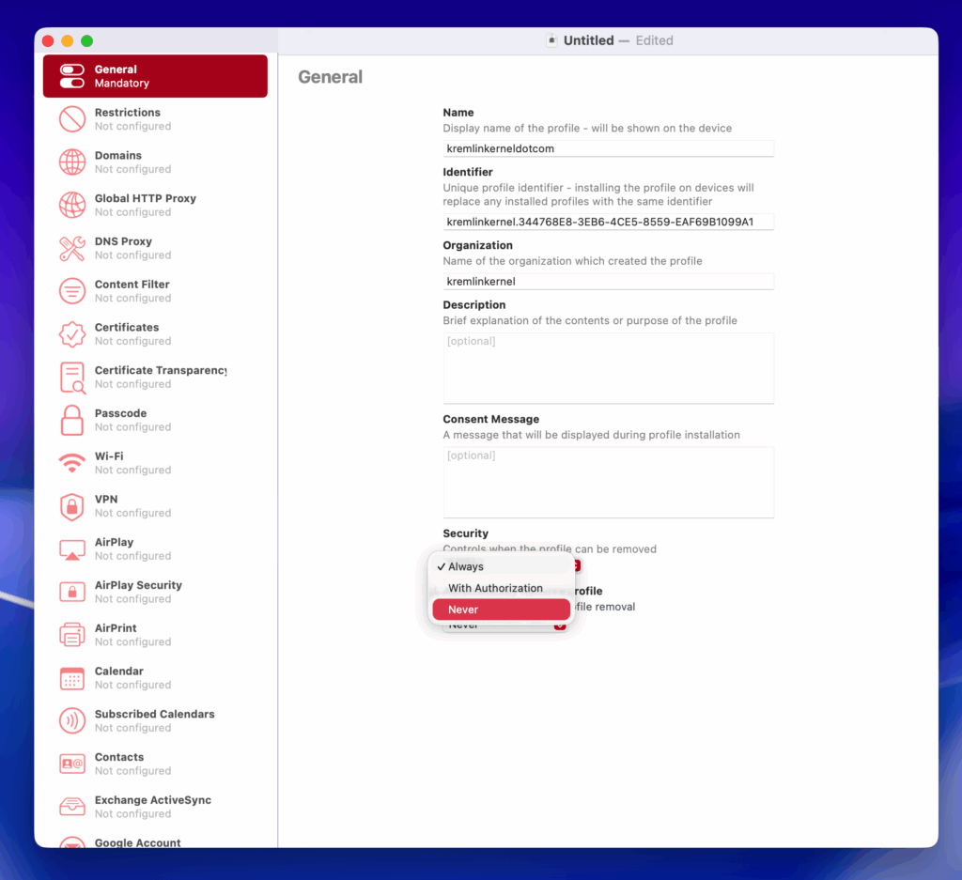Open the Calendar payload icon

point(72,678)
